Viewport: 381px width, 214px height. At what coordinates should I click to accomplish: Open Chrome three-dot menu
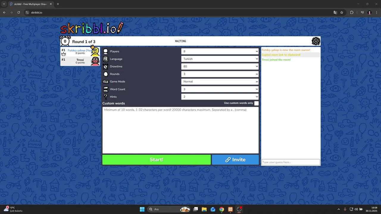[x=377, y=12]
